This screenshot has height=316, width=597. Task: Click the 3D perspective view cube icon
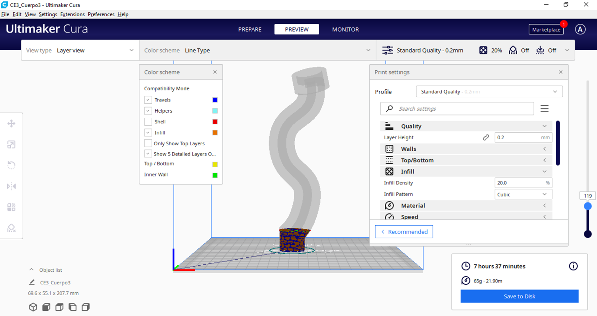33,307
